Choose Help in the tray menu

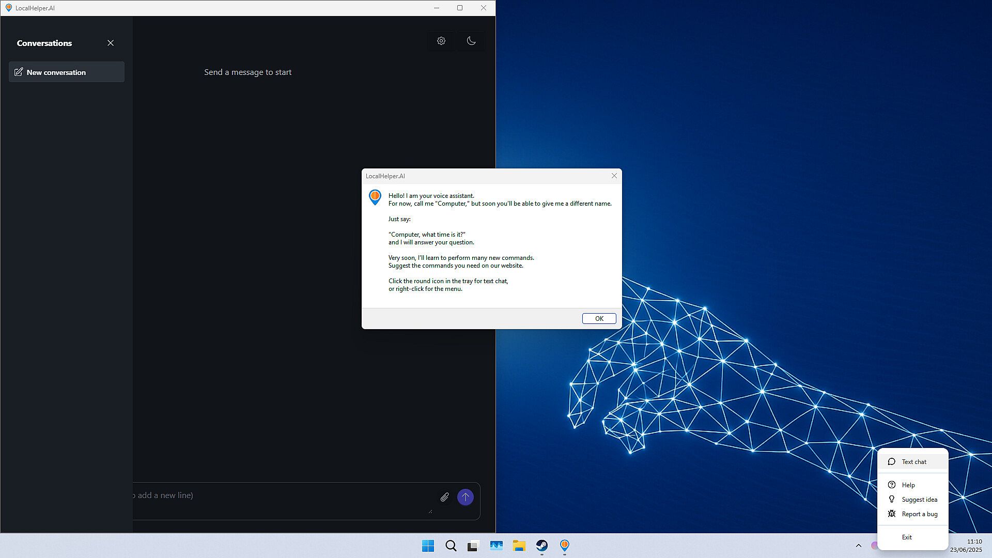908,485
